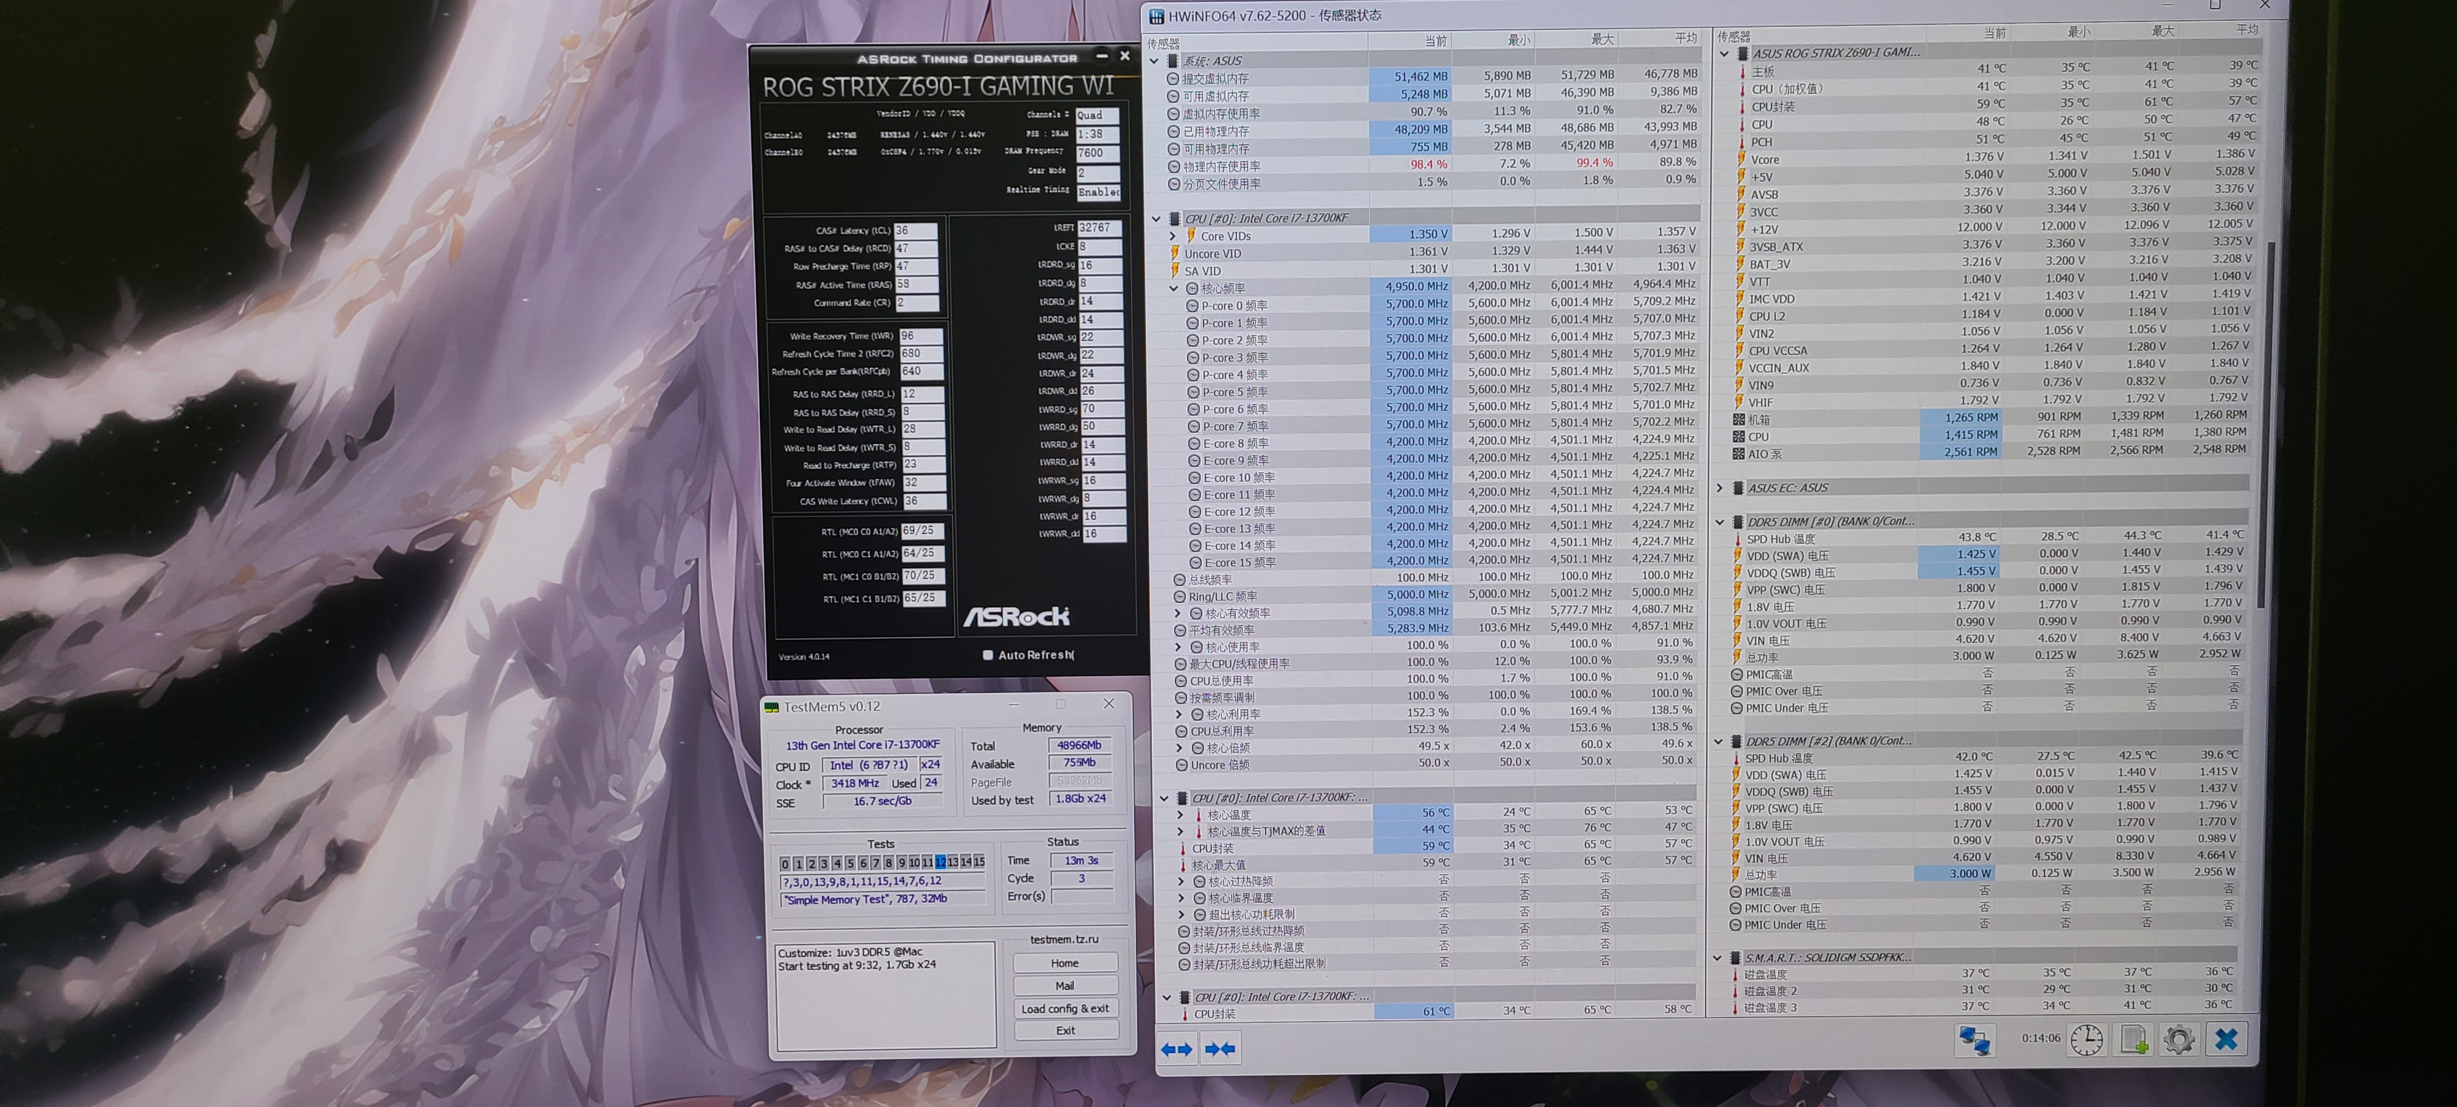Collapse the CPU [#0] Intel Core i7-13700KF group
The width and height of the screenshot is (2457, 1107).
pos(1157,219)
